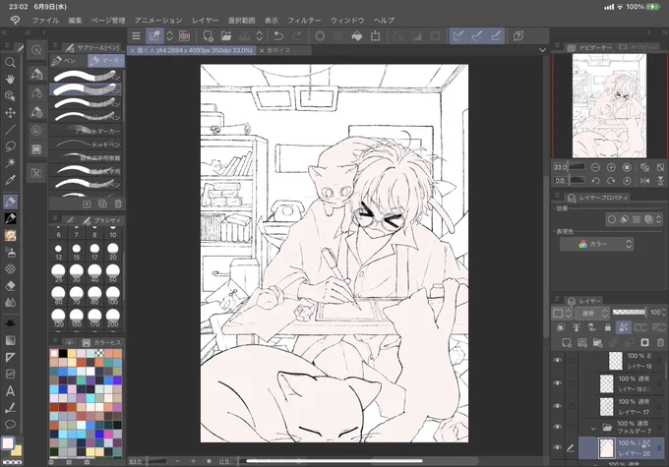The image size is (669, 467).
Task: Select the フラットマーカー brush
Action: point(86,131)
